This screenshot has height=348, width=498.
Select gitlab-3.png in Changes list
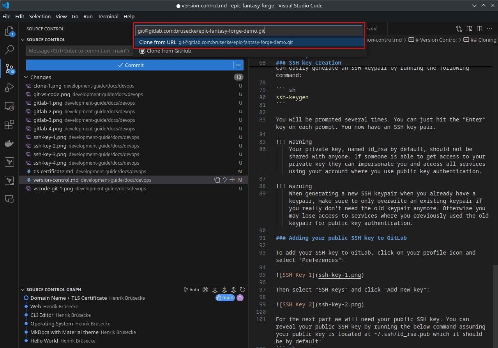coord(133,120)
